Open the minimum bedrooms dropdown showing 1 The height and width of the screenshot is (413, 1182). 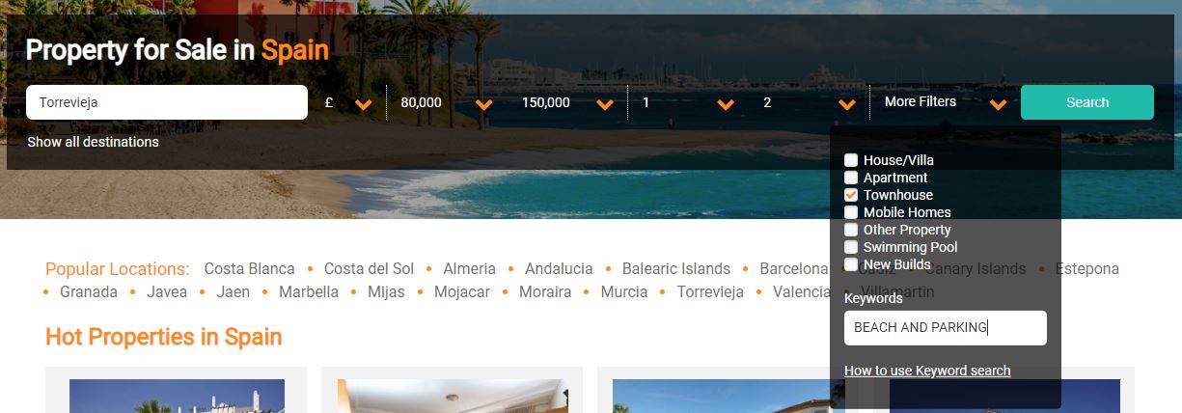click(726, 104)
